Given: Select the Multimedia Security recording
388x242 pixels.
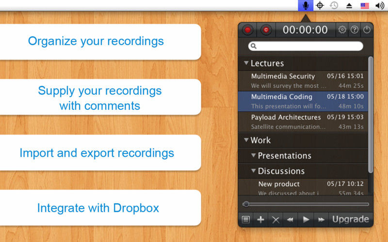Looking at the screenshot, I should pos(303,81).
